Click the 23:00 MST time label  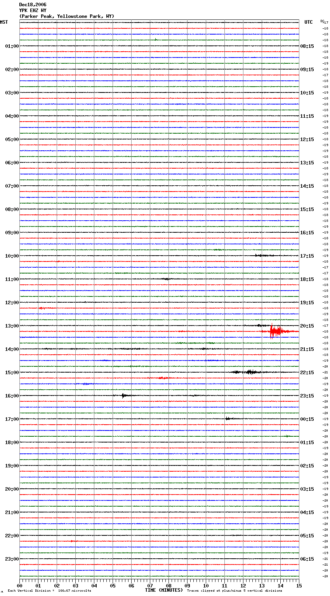(12, 559)
